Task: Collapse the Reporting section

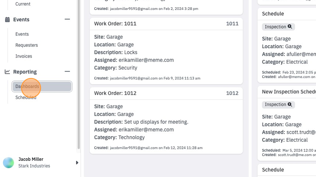Action: (67, 72)
